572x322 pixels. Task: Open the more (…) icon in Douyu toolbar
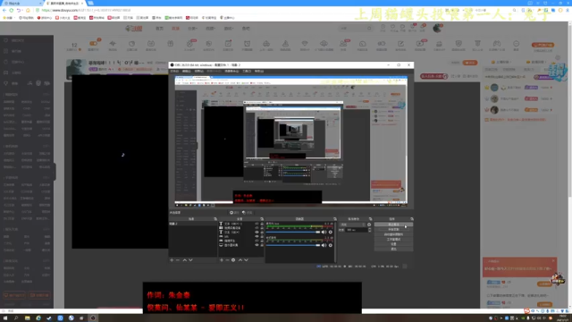516,44
